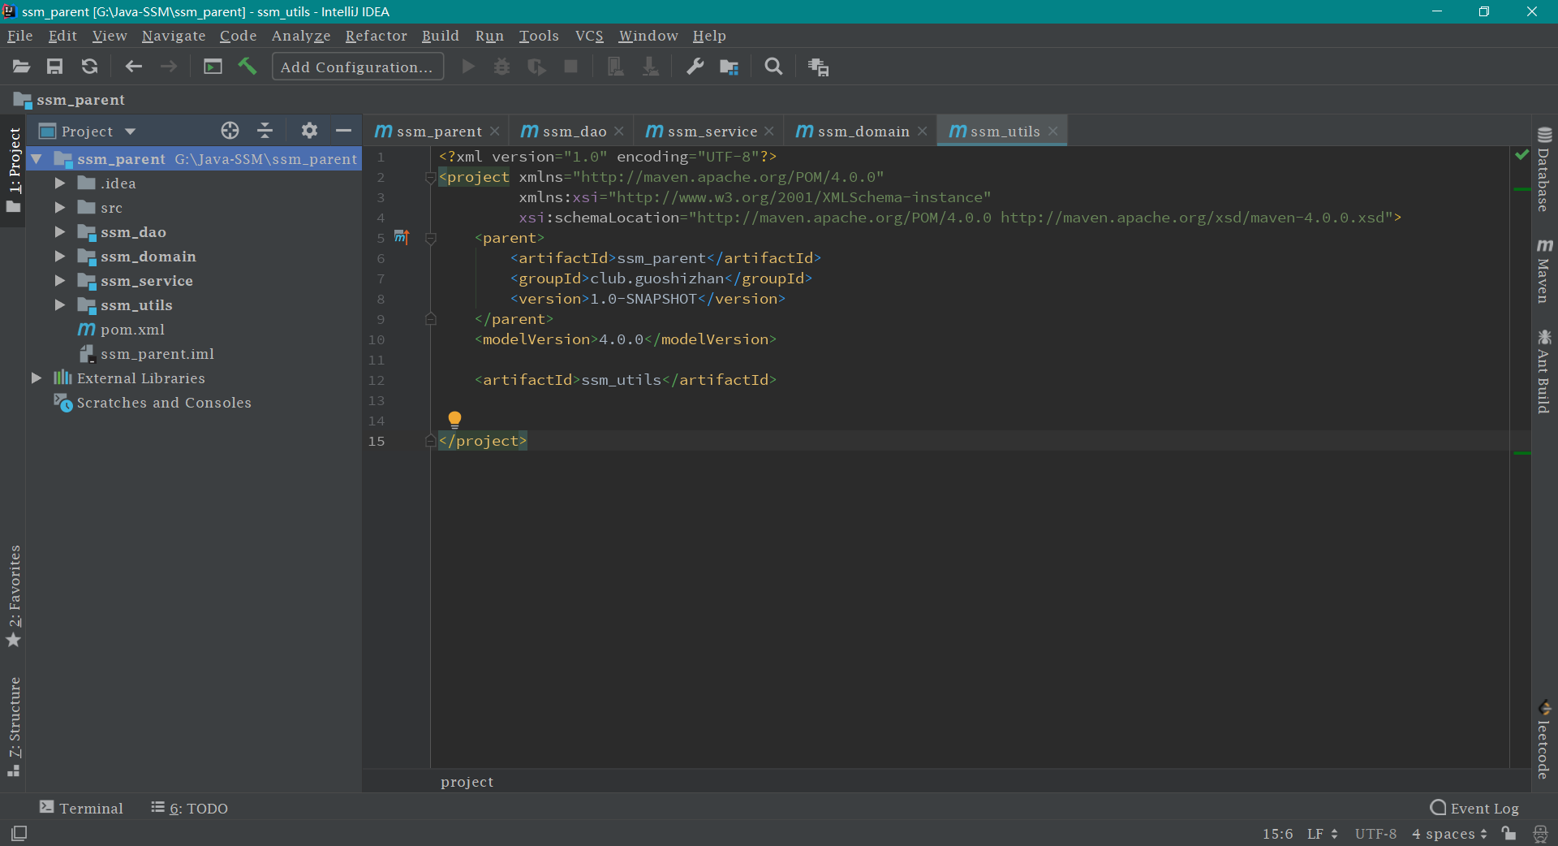Open the Project panel gear options

(x=309, y=131)
